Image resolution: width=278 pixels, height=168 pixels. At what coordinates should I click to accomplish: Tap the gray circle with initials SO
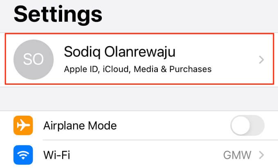pos(34,60)
